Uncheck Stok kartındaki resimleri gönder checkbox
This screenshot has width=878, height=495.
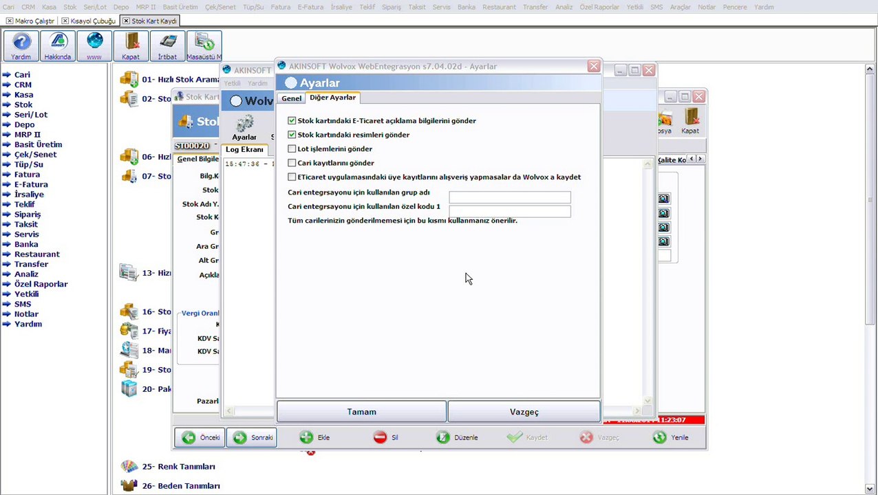(x=292, y=135)
